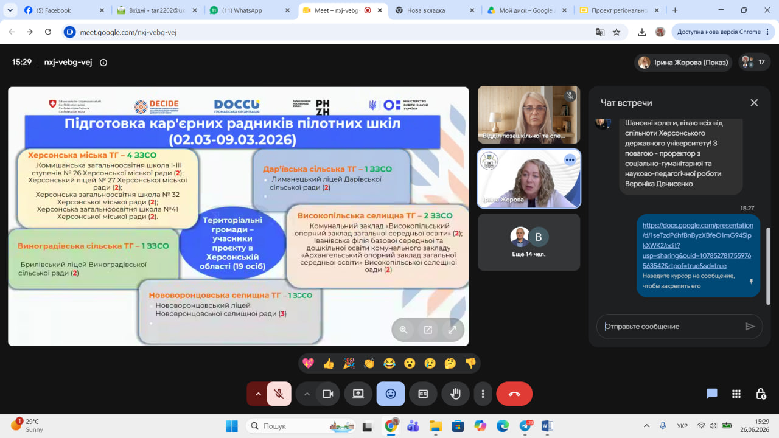Switch to the Вхідні Gmail tab
This screenshot has height=438, width=779.
pyautogui.click(x=155, y=10)
